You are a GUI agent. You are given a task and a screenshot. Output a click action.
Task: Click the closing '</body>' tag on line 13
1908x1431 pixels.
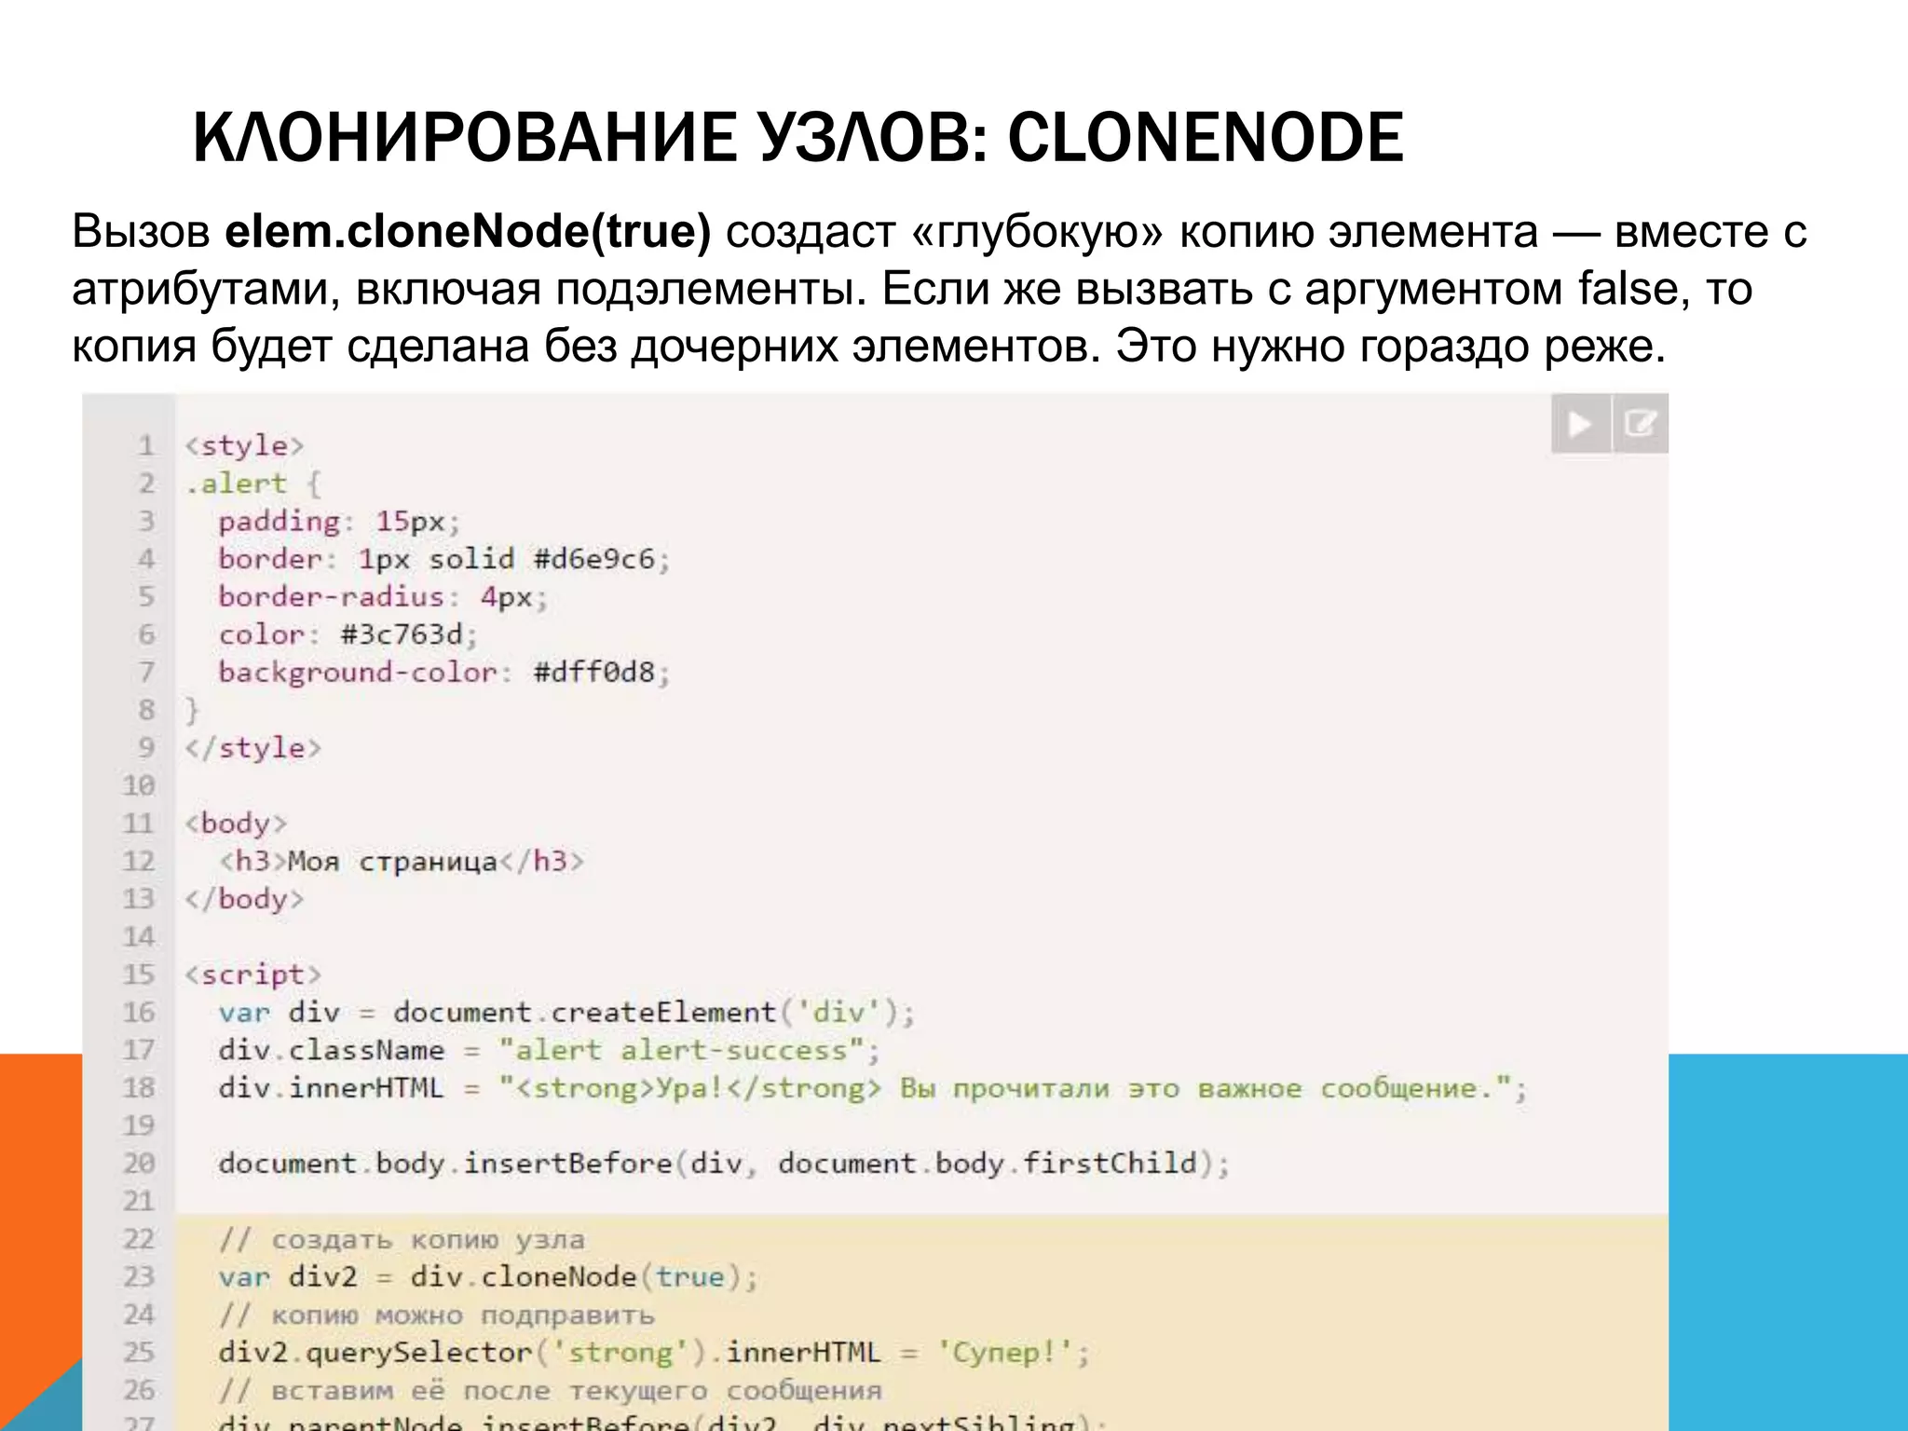(x=244, y=899)
